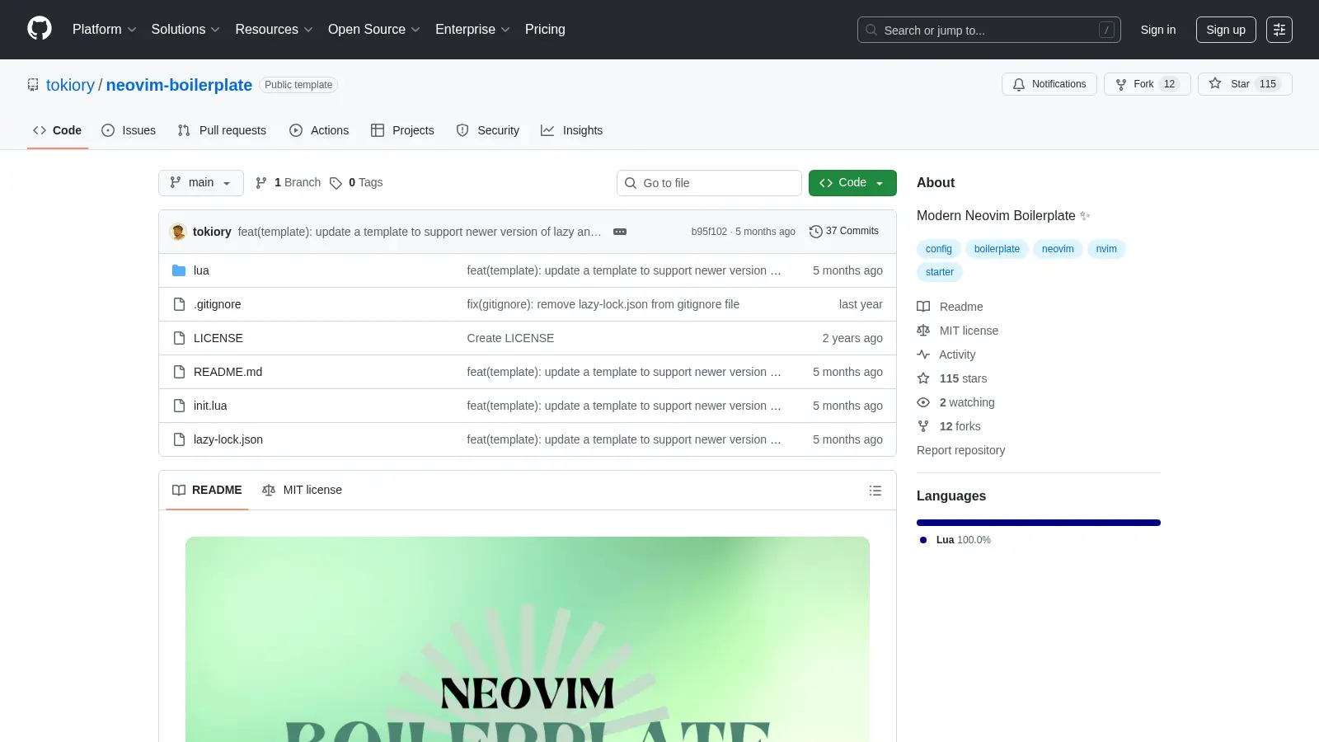The width and height of the screenshot is (1319, 742).
Task: Switch to the Insights tab
Action: click(572, 130)
